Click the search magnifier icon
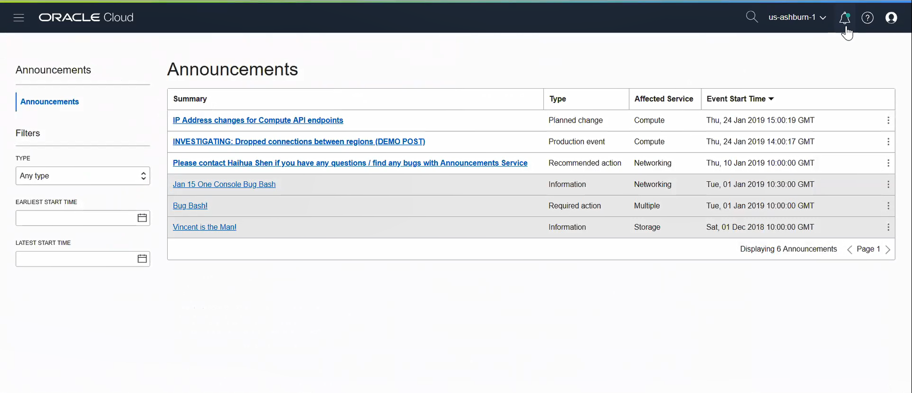 (x=752, y=17)
